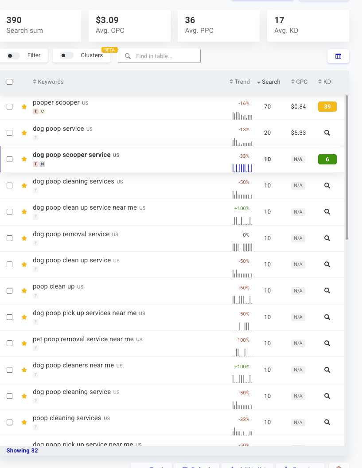Open keyword dog poop pick up services near me
Viewport: 362px width, 468px height.
85,313
